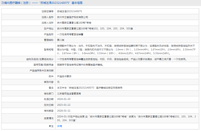The image size is (201, 131).
Task: Select effective date 2023-01-12
Action: 64,105
